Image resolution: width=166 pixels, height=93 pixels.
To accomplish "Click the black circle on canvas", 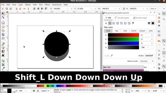I will click(x=57, y=44).
